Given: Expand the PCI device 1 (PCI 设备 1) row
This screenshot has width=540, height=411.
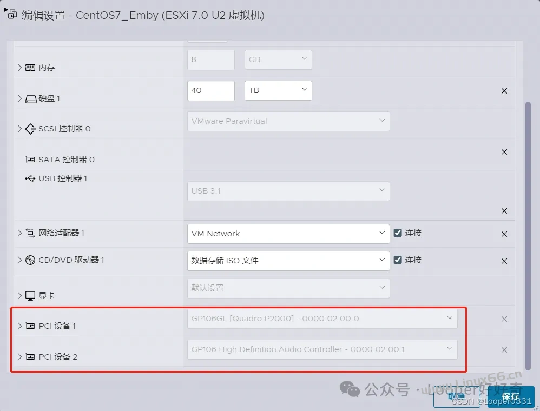Looking at the screenshot, I should pos(19,326).
